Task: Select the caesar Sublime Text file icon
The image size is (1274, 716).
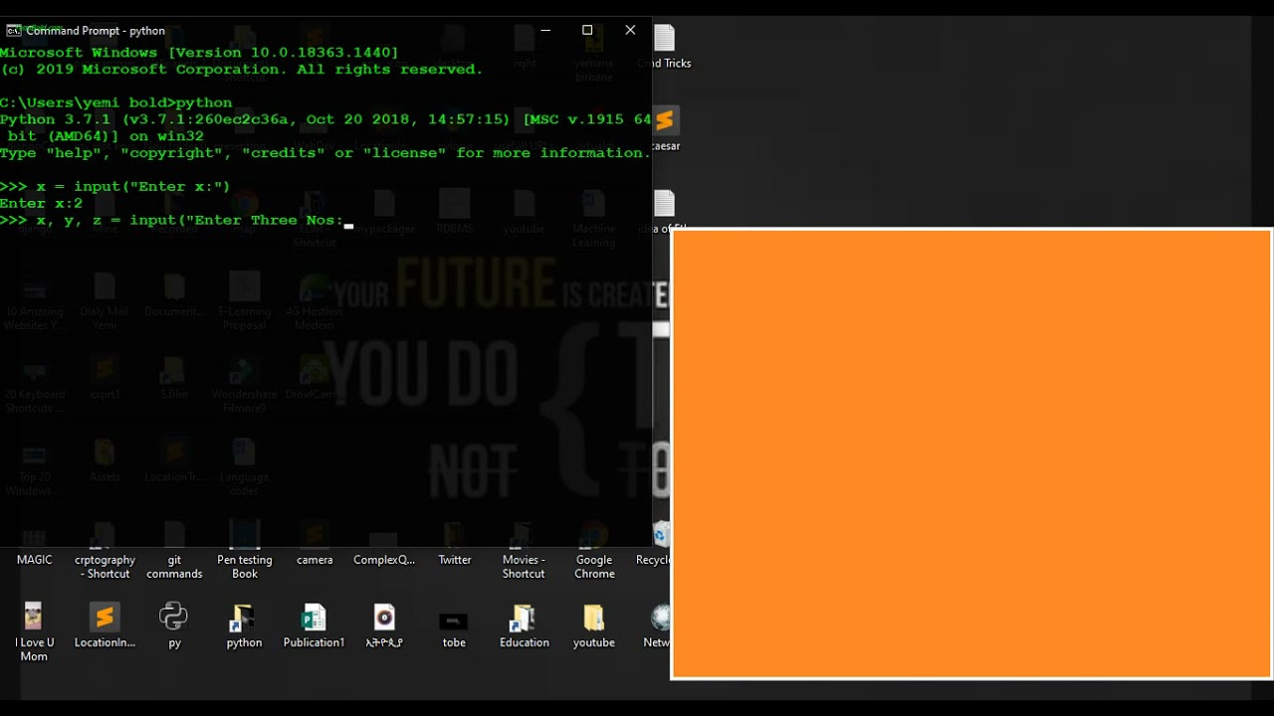Action: coord(665,120)
